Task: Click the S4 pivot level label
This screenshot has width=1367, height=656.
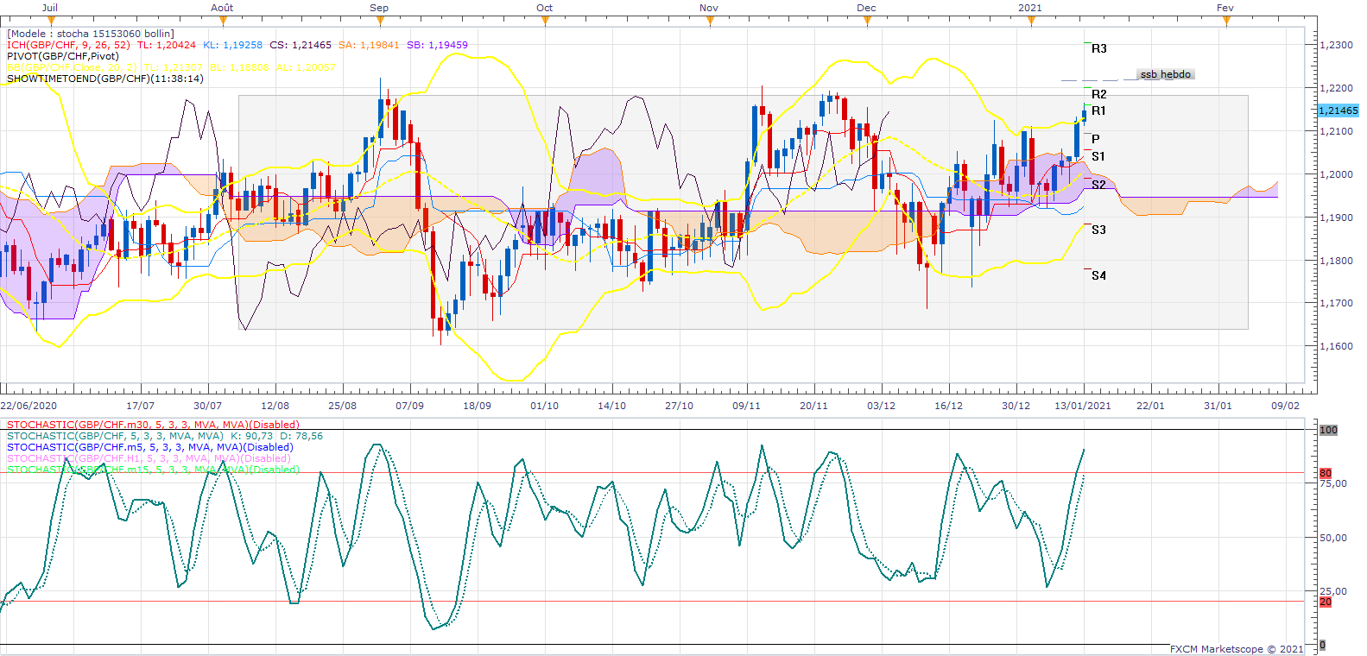Action: point(1098,275)
